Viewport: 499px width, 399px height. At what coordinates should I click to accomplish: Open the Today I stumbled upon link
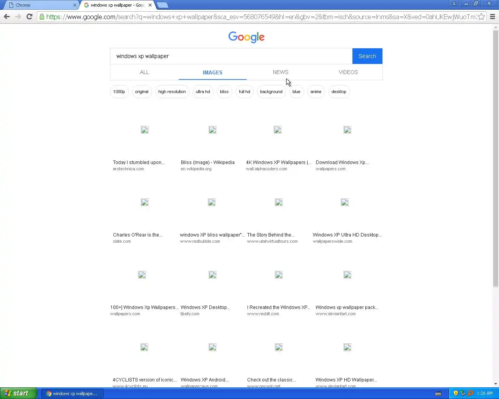(x=139, y=162)
